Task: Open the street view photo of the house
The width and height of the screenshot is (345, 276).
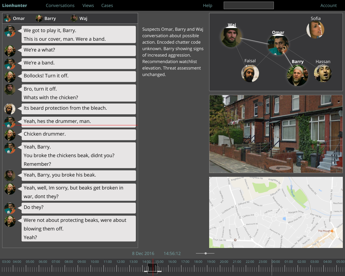Action: [276, 134]
